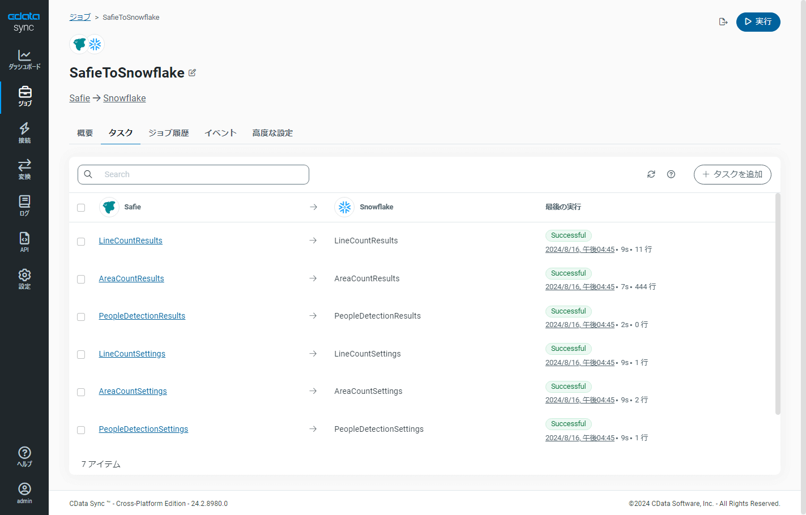
Task: Click the arrow icon in the PeopleDetectionSettings row
Action: pos(313,429)
